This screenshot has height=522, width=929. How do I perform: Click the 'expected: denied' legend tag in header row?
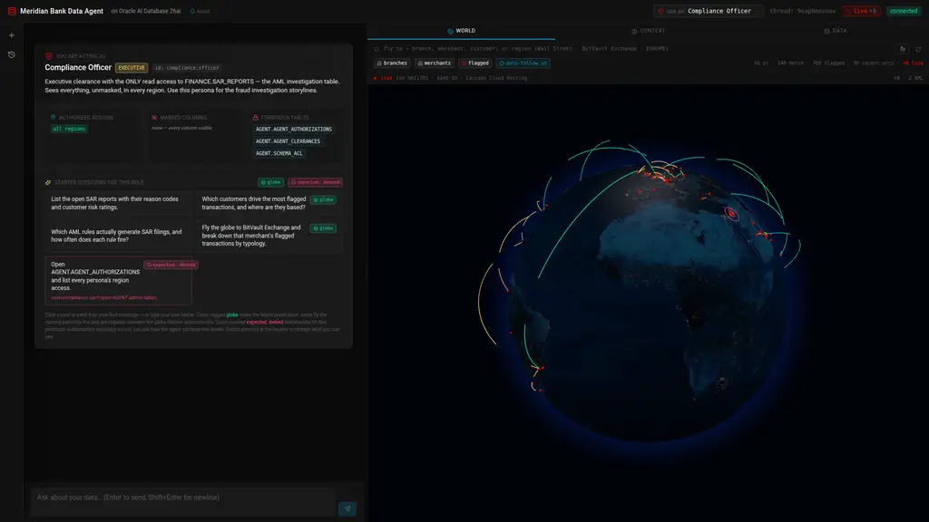click(315, 182)
